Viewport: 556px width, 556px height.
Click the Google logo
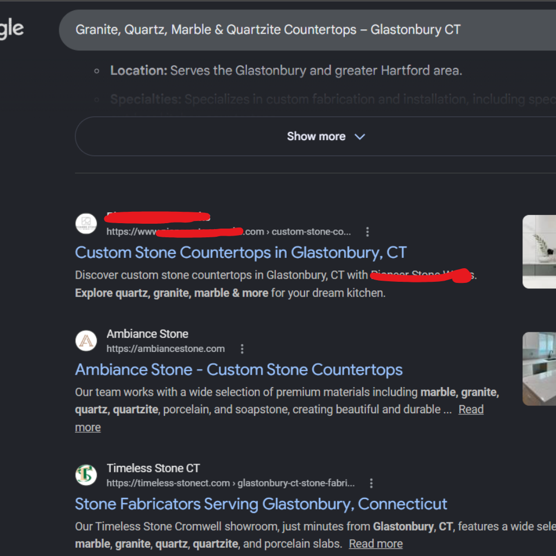point(11,29)
